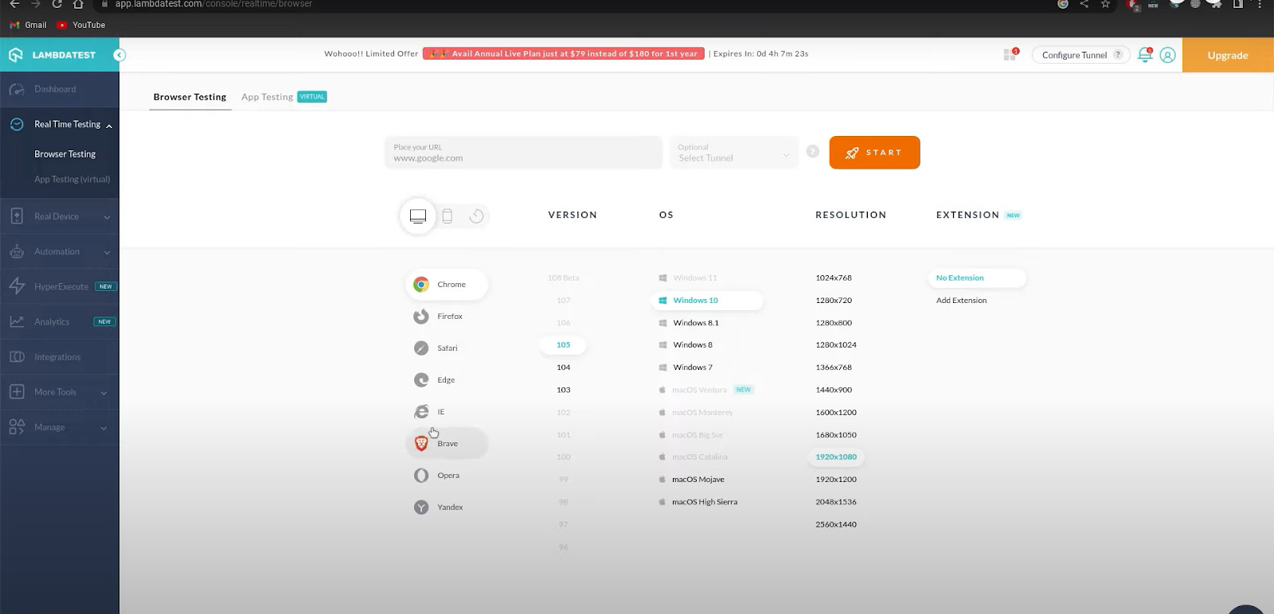Screen dimensions: 1274x614
Task: Choose 1280x720 resolution
Action: [x=834, y=301]
